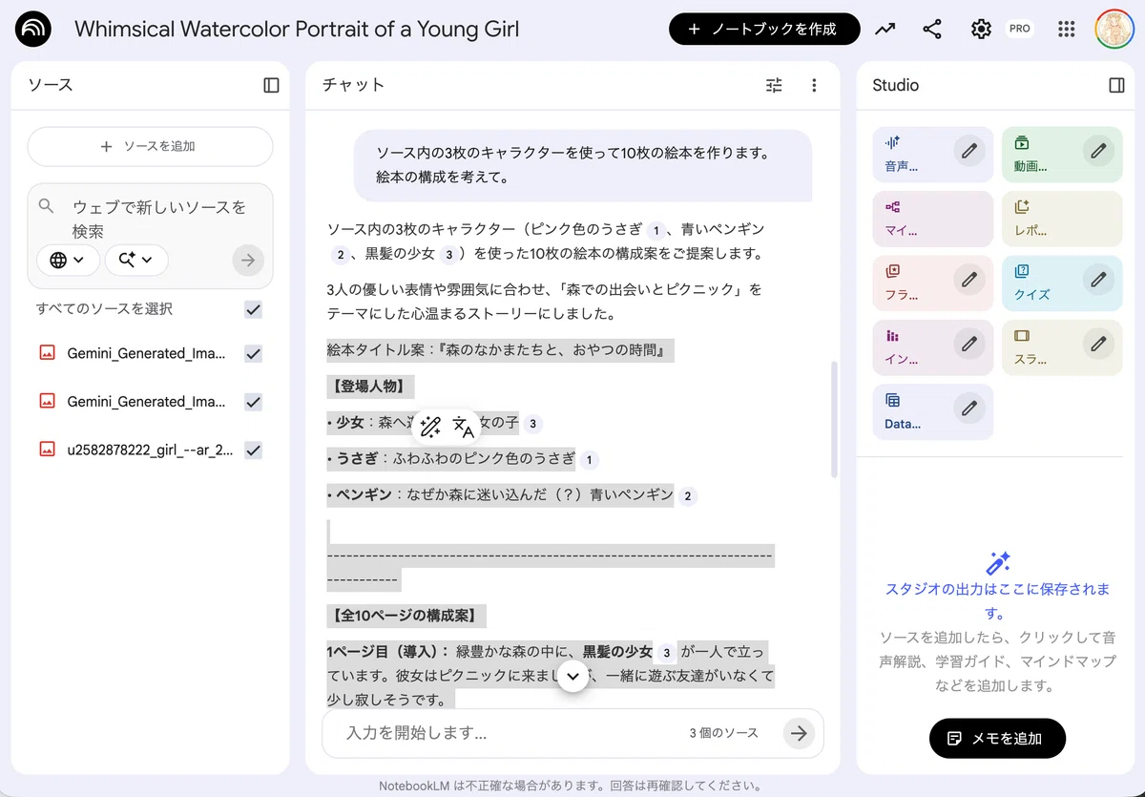Screen dimensions: 1145x797
Task: Click the scroll-down chevron in chat
Action: pos(572,676)
